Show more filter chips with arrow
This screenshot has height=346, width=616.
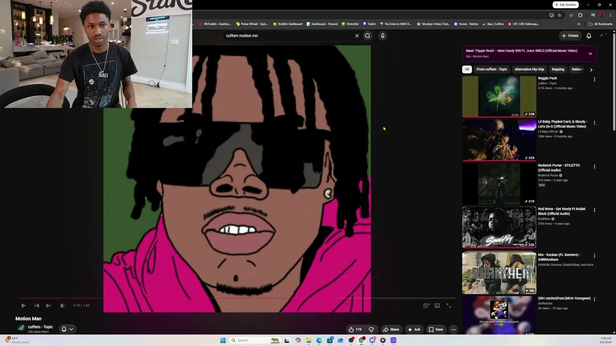591,70
